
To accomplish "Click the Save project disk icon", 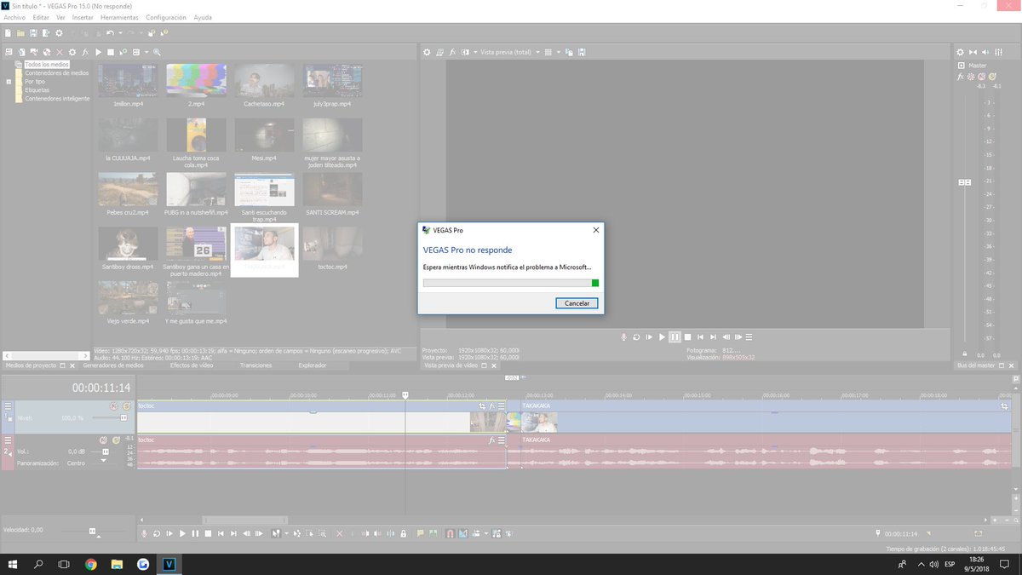I will coord(33,33).
